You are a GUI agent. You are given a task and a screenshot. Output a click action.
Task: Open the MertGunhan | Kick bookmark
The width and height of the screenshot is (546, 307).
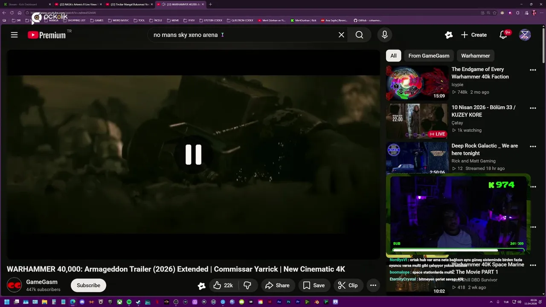[304, 20]
